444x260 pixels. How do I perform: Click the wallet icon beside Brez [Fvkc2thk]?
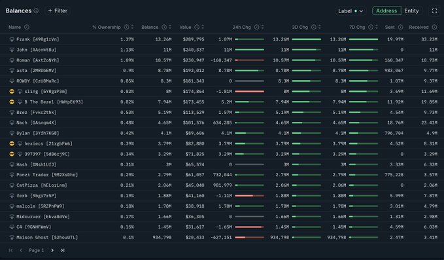tap(12, 113)
